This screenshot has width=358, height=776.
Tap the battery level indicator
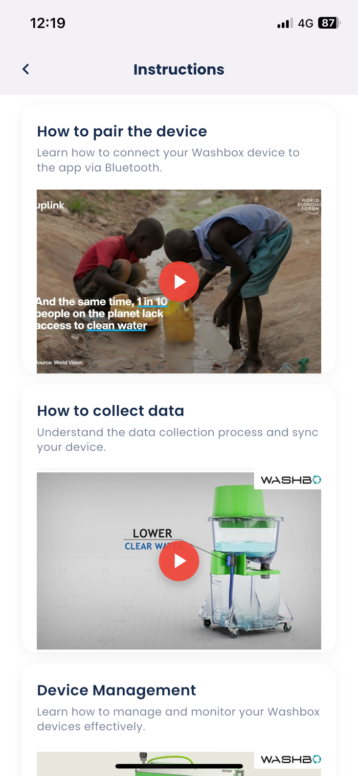329,23
